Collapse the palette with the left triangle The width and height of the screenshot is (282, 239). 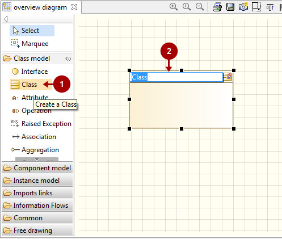pos(6,19)
